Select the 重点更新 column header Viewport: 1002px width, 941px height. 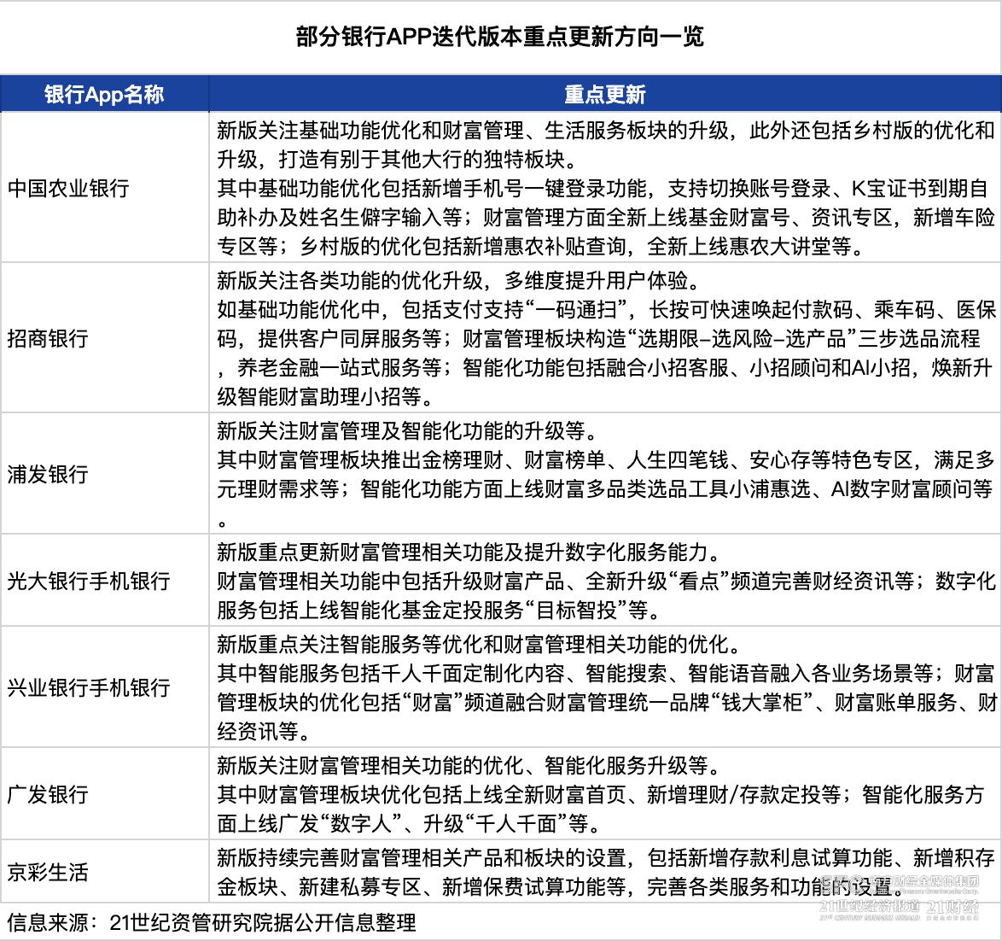(603, 95)
